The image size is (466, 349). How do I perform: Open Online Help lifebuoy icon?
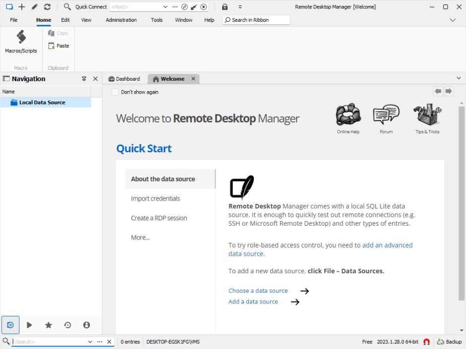coord(348,118)
